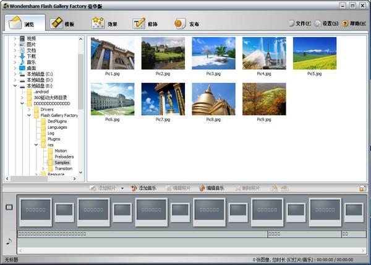Click the rotate right icon in toolbar
Viewport: 371px width, 265px height.
click(284, 188)
